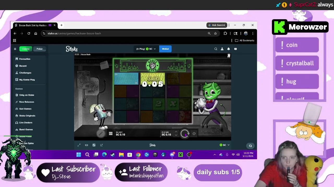Image resolution: width=334 pixels, height=187 pixels.
Task: Open the game hamburger menu
Action: [x=111, y=134]
